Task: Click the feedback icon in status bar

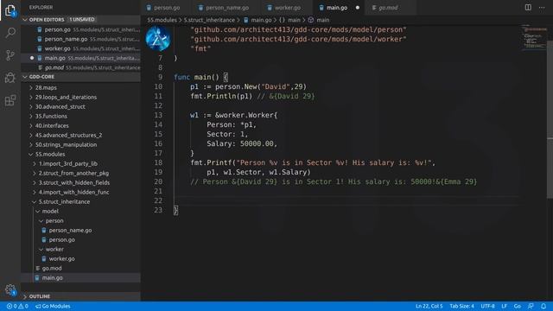Action: 531,306
